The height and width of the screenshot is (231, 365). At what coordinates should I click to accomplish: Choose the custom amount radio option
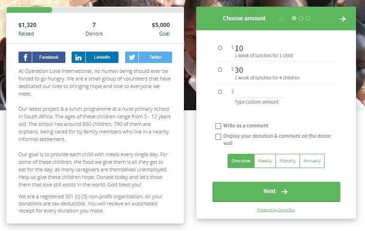[220, 92]
